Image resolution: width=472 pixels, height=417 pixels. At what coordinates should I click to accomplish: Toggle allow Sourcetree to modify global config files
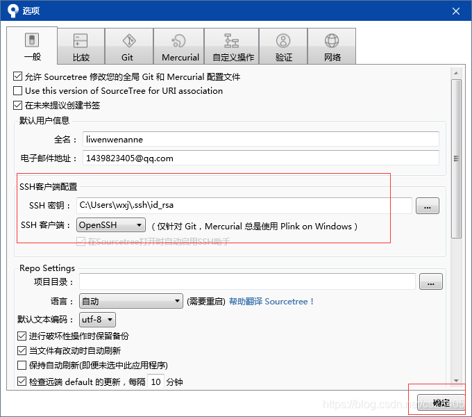(x=18, y=76)
